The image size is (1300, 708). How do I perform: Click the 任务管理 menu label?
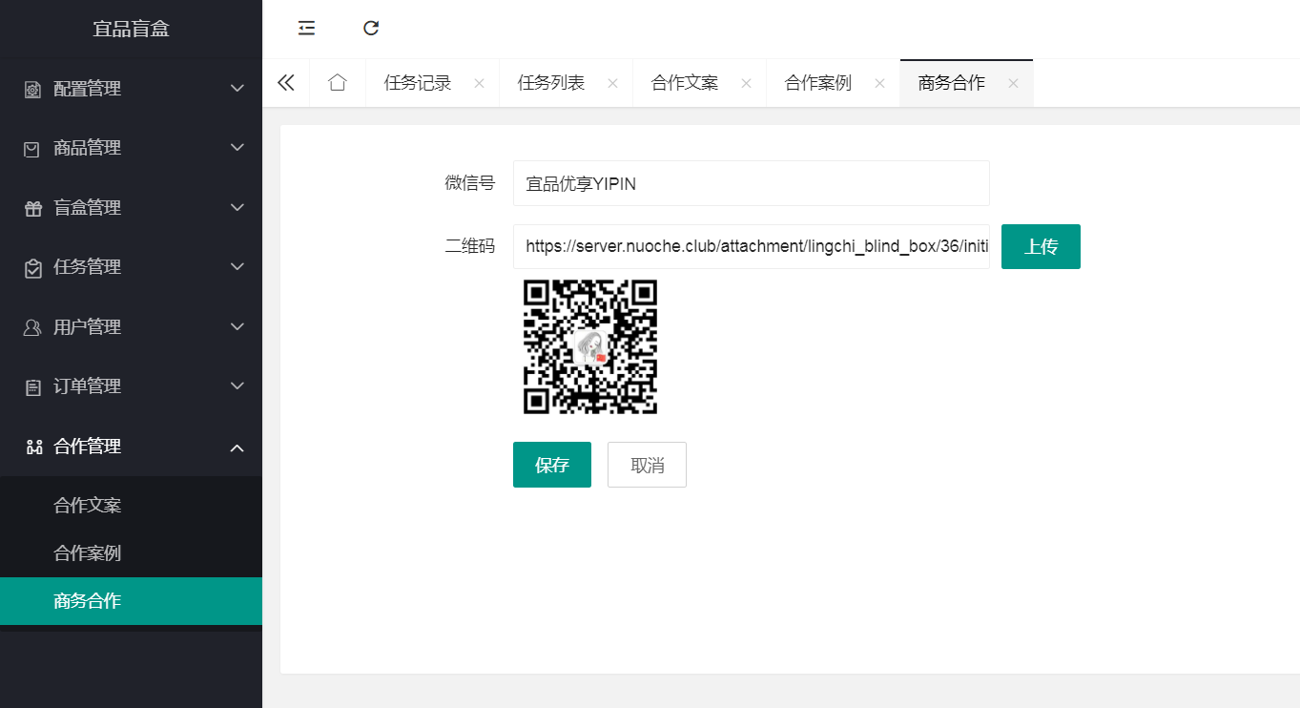pos(87,267)
